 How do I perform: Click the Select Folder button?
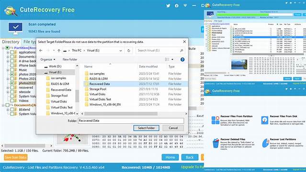[147, 128]
